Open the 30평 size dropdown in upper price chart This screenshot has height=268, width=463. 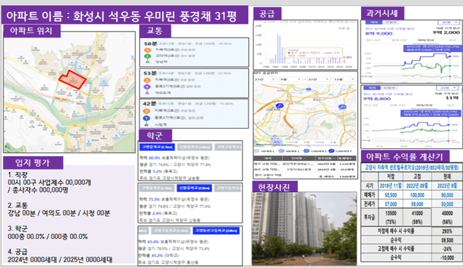click(449, 22)
